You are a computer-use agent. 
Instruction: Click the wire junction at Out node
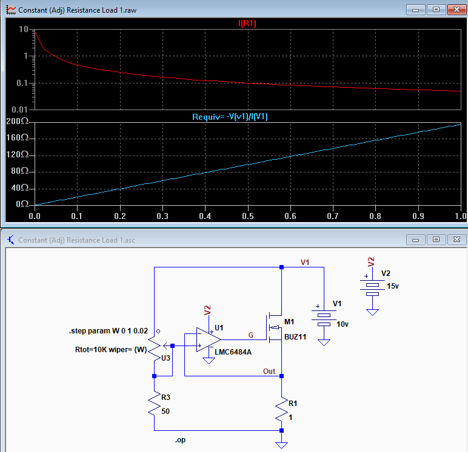pos(281,376)
